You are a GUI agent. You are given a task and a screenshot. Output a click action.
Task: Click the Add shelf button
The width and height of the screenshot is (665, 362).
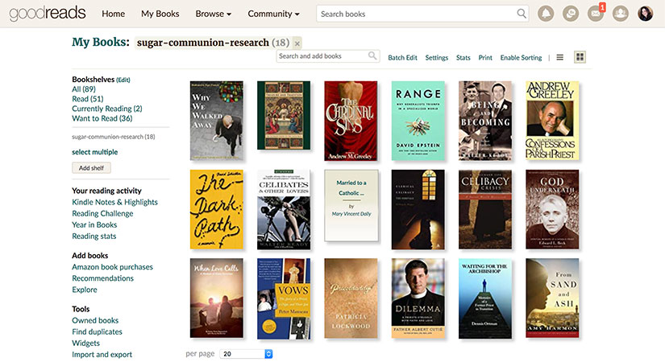[91, 167]
